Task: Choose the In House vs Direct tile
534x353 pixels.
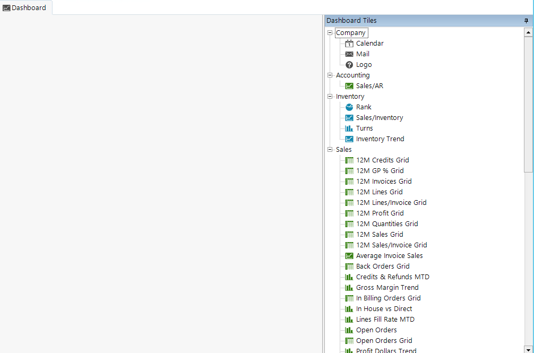Action: [384, 309]
